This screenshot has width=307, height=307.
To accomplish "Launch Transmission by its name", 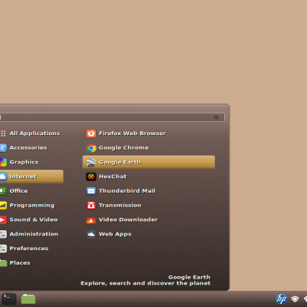I will click(120, 205).
